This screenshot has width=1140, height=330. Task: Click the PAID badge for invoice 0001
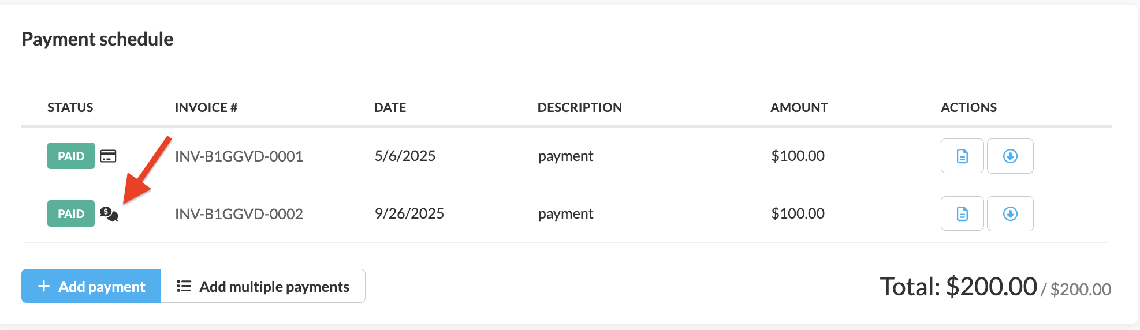coord(70,156)
